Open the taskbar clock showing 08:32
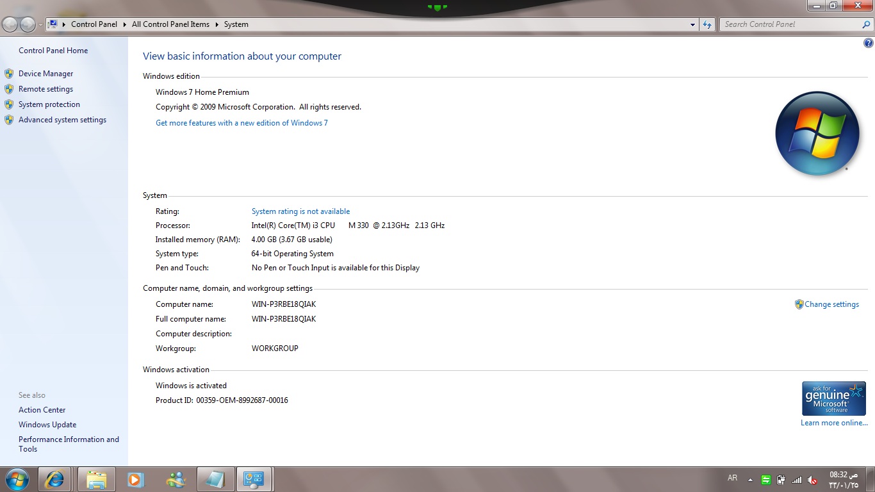This screenshot has width=875, height=492. click(844, 480)
